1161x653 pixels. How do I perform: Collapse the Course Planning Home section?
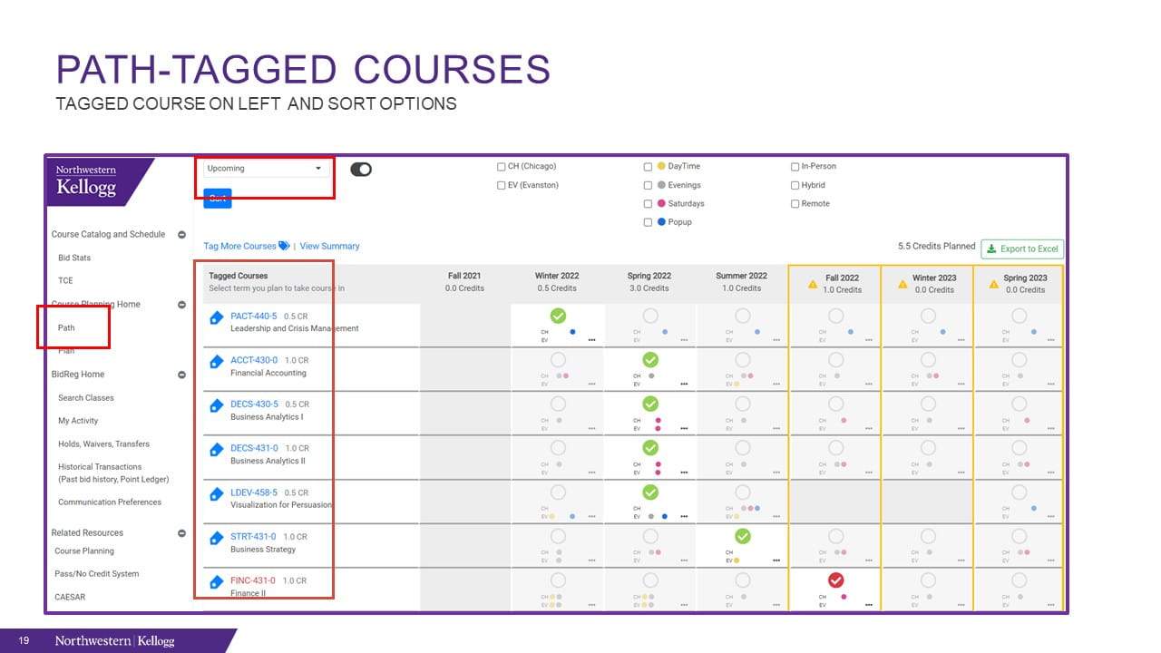click(181, 305)
